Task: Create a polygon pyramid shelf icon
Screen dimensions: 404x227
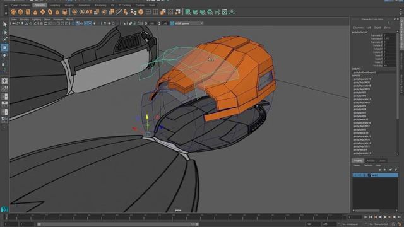Action: [x=57, y=12]
